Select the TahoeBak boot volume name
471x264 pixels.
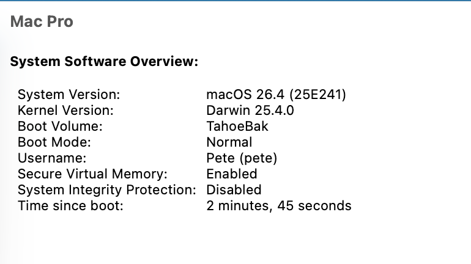tap(237, 127)
